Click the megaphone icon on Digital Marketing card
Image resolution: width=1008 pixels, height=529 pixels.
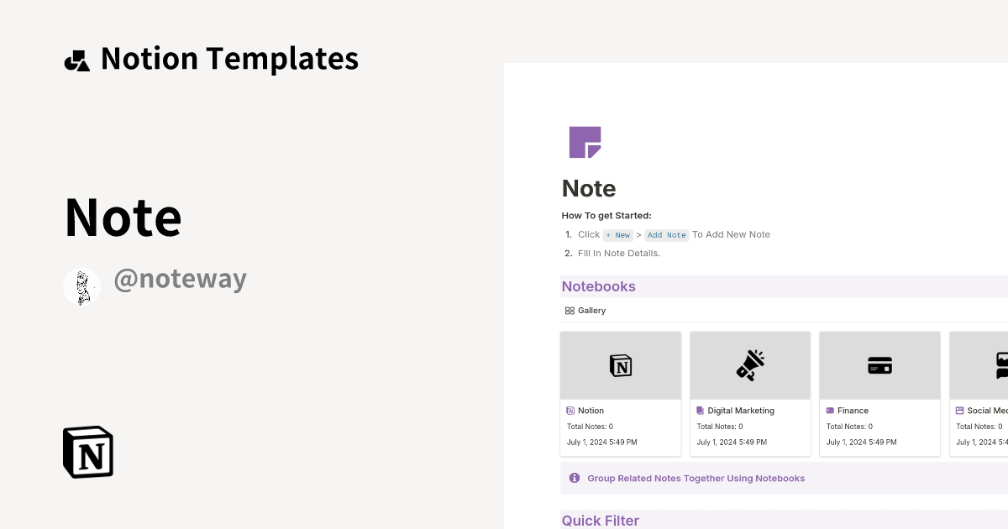[749, 364]
